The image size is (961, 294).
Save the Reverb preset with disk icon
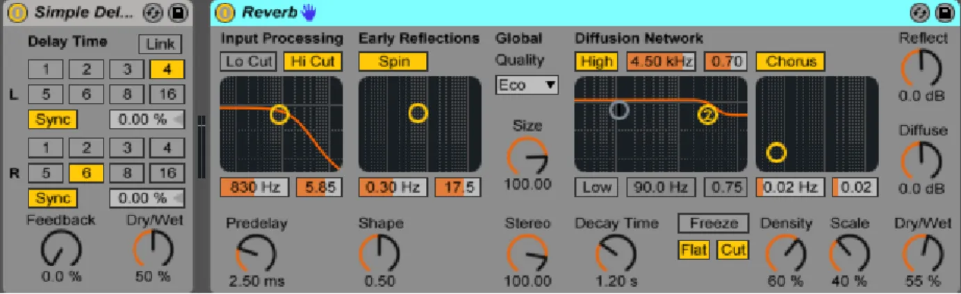coord(944,13)
